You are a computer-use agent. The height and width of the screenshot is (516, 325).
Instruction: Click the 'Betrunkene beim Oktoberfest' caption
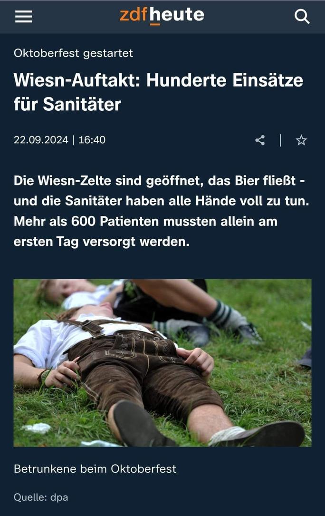click(95, 468)
